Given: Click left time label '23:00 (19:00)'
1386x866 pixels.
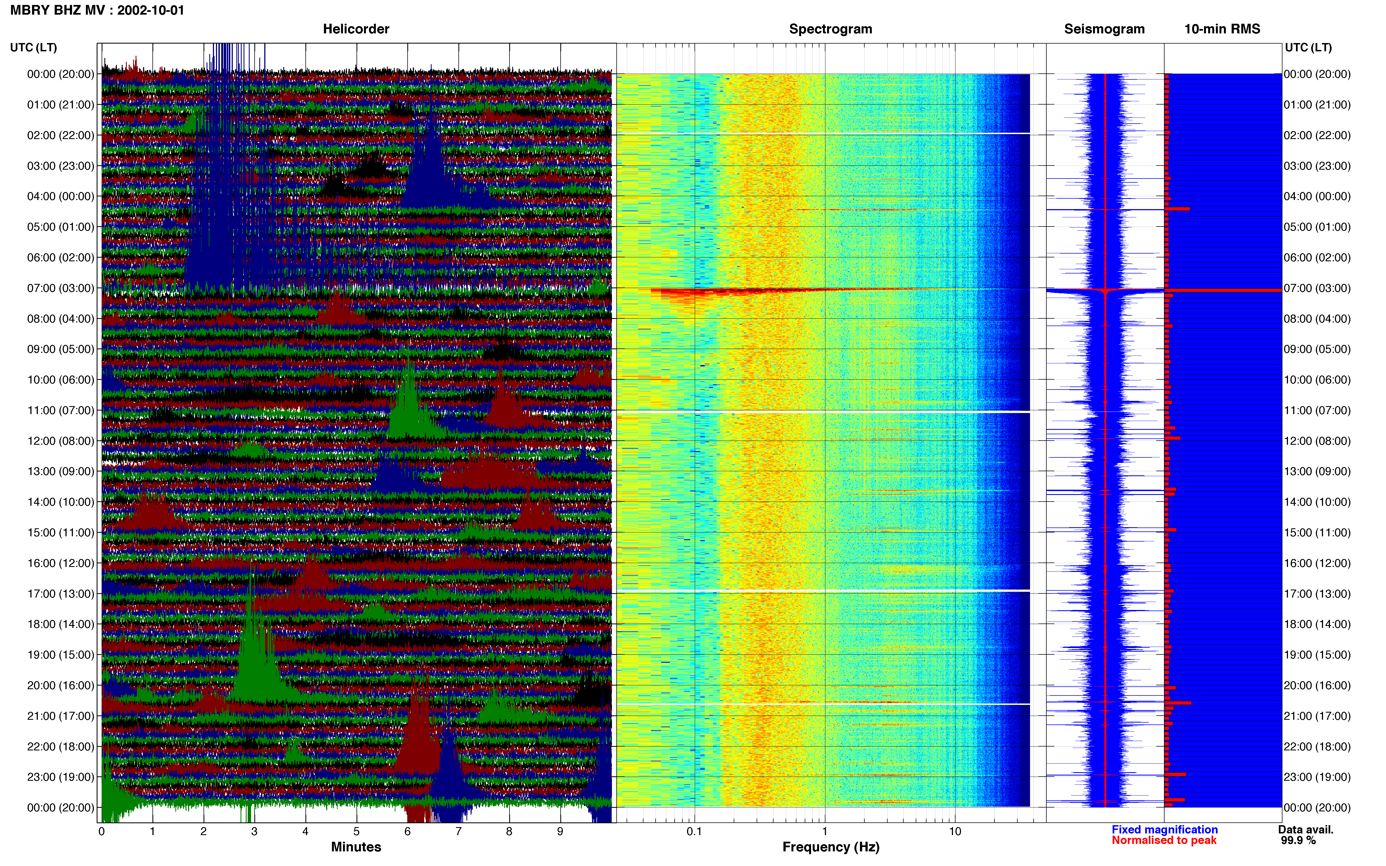Looking at the screenshot, I should 61,777.
